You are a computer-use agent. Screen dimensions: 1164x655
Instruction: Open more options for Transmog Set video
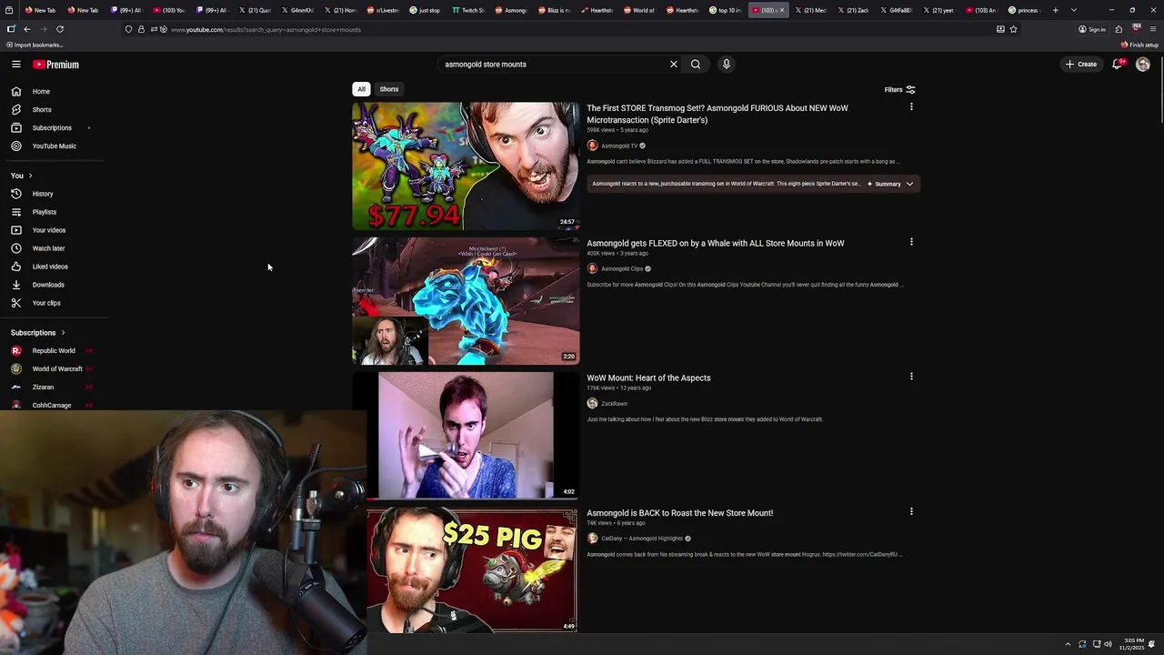coord(911,107)
